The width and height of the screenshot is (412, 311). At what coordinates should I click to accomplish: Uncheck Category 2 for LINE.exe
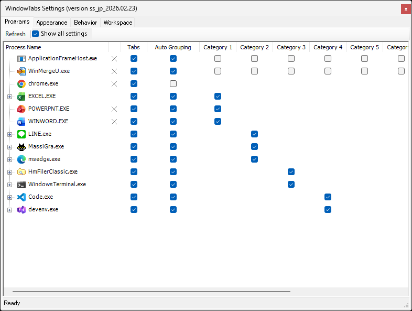click(x=254, y=134)
